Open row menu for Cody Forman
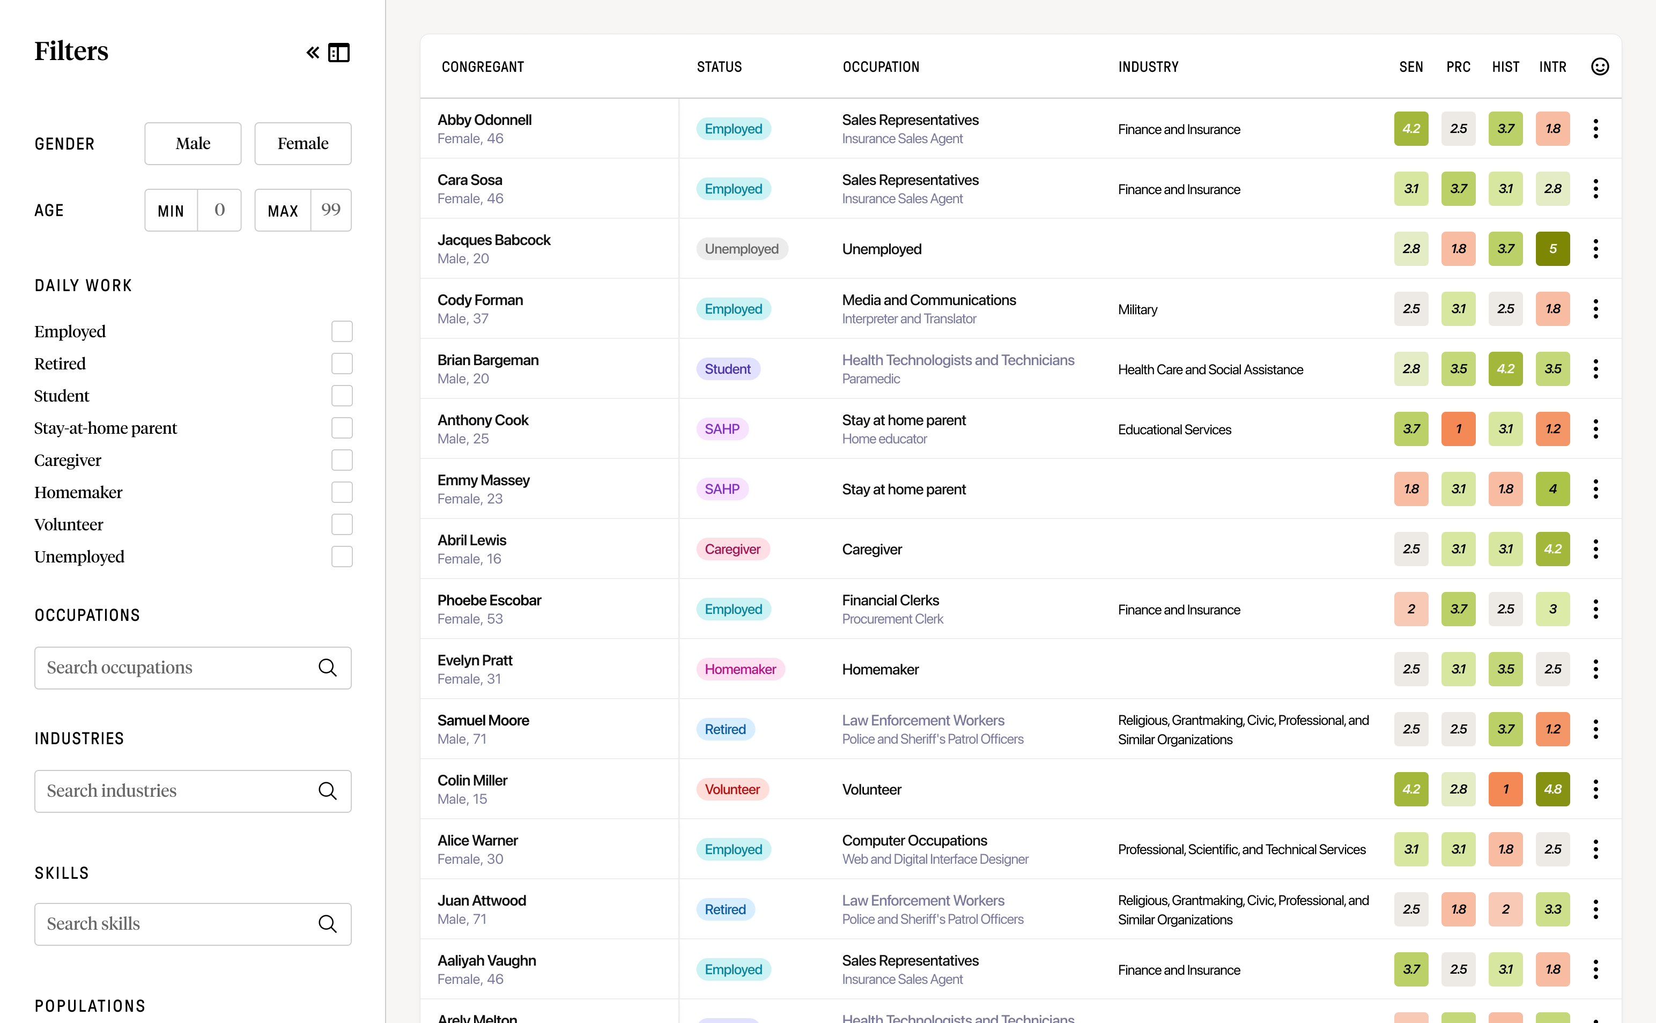This screenshot has width=1656, height=1023. 1596,309
